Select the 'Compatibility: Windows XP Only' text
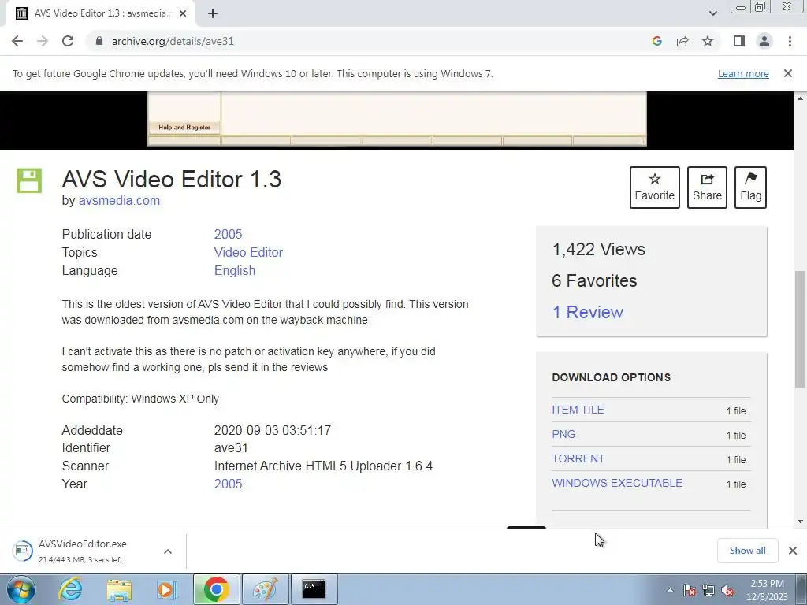The height and width of the screenshot is (605, 807). pos(140,399)
